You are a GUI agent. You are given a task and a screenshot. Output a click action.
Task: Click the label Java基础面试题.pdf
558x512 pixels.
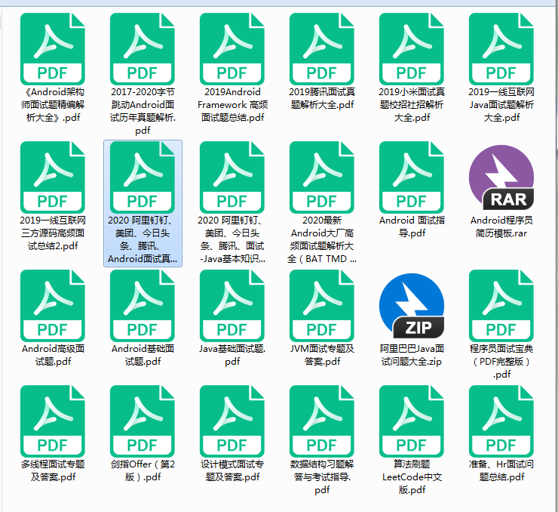(232, 355)
